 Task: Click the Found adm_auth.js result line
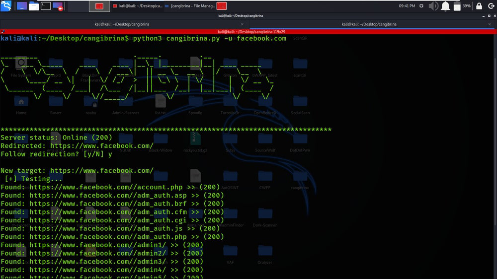pos(110,228)
